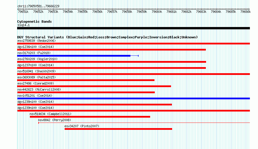Screen dimensions: 258x149
Task: Click the 79666k ruler tick label
Action: [246, 12]
